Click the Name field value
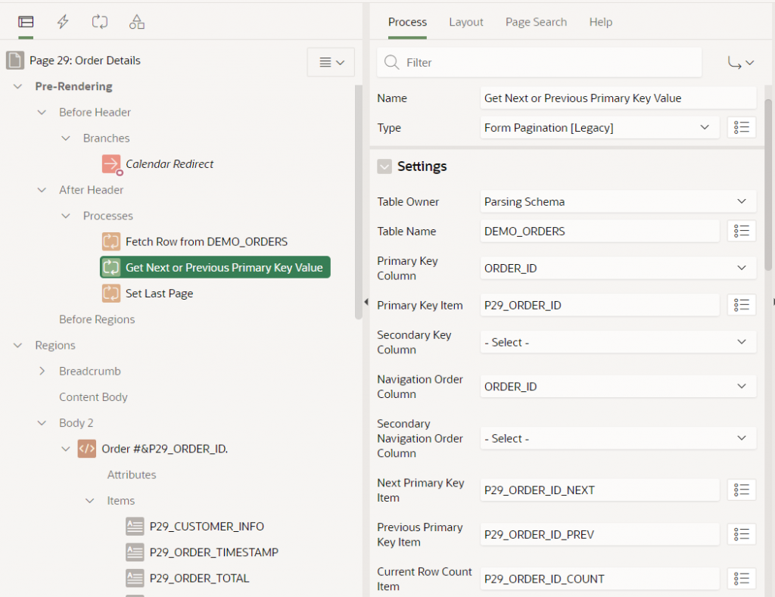Screen dimensions: 775x597 (x=618, y=98)
